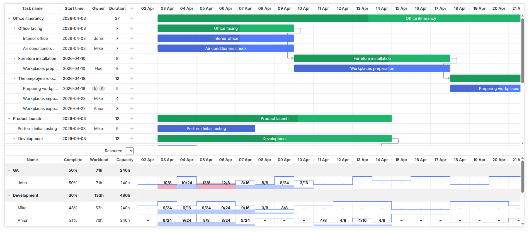Select the John resource row
Image resolution: width=529 pixels, height=232 pixels.
71,183
